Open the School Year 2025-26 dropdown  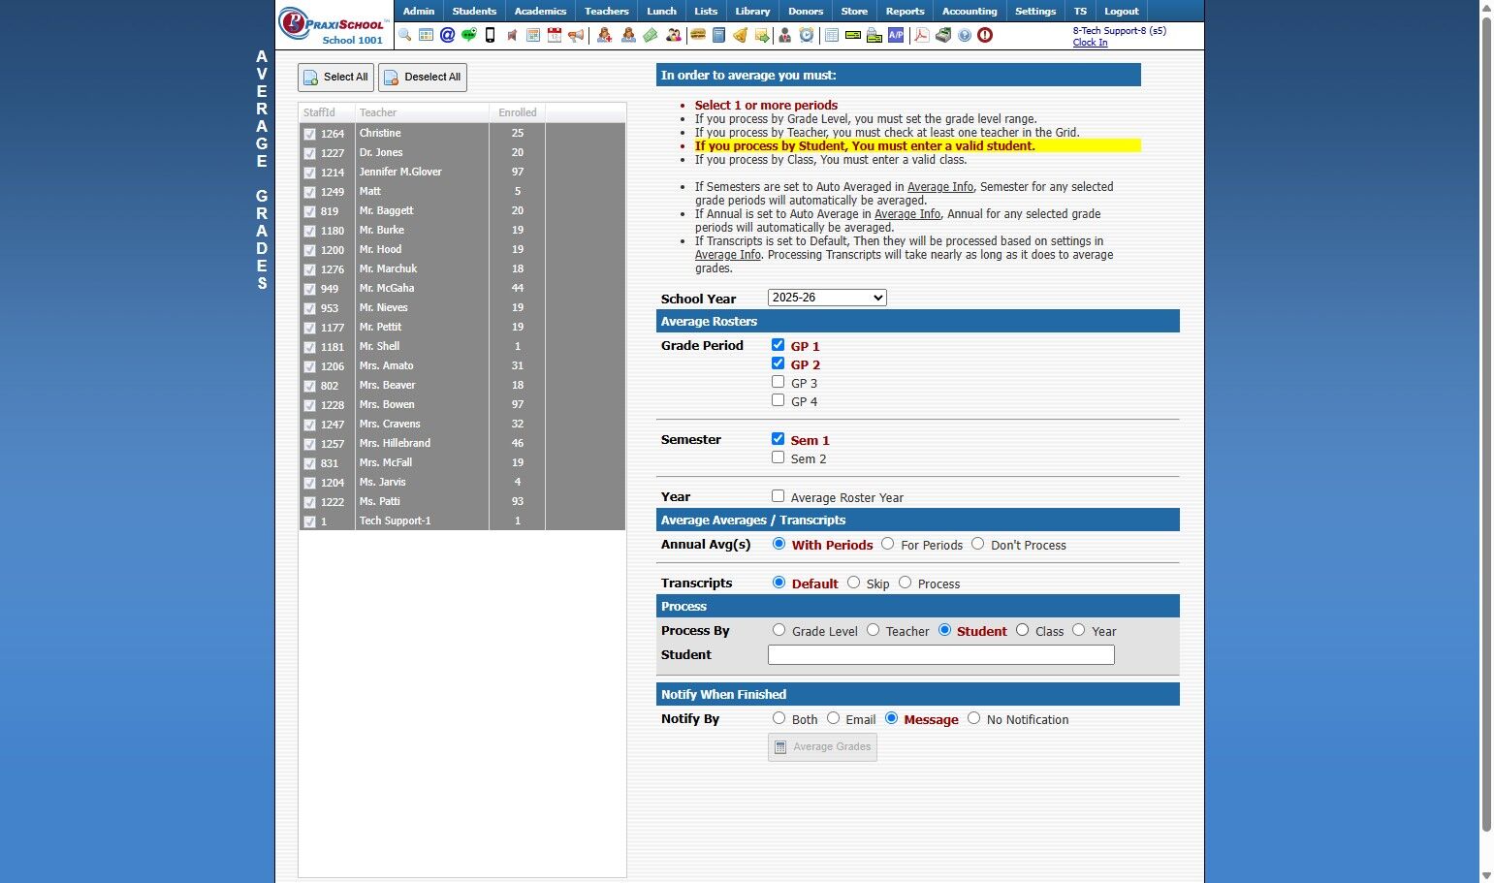click(x=827, y=298)
